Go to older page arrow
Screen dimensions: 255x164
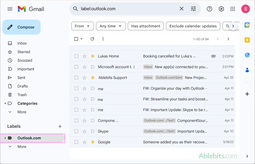click(x=228, y=39)
